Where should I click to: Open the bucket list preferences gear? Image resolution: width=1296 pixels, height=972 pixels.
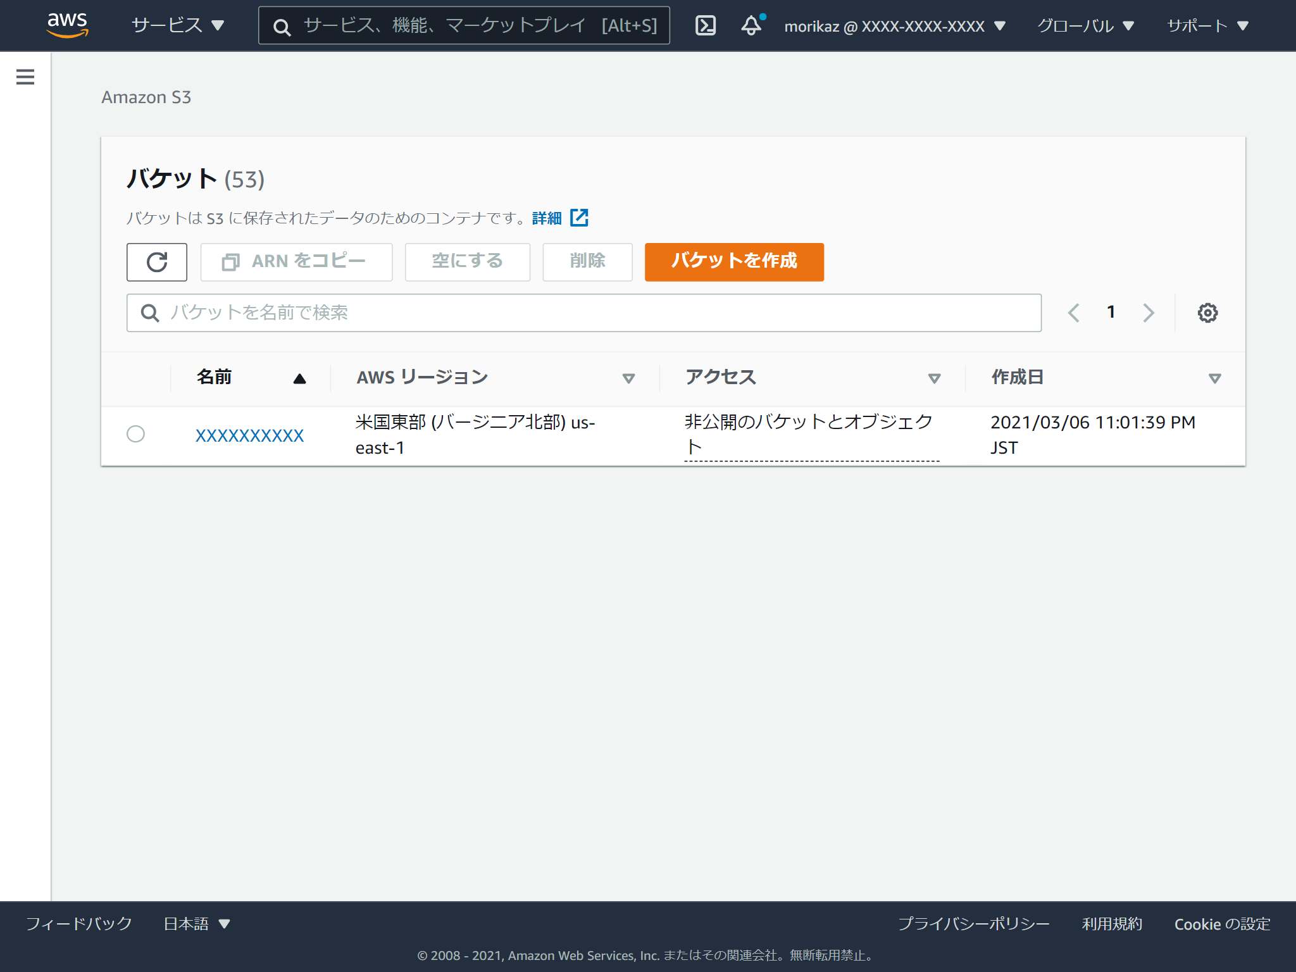point(1207,312)
